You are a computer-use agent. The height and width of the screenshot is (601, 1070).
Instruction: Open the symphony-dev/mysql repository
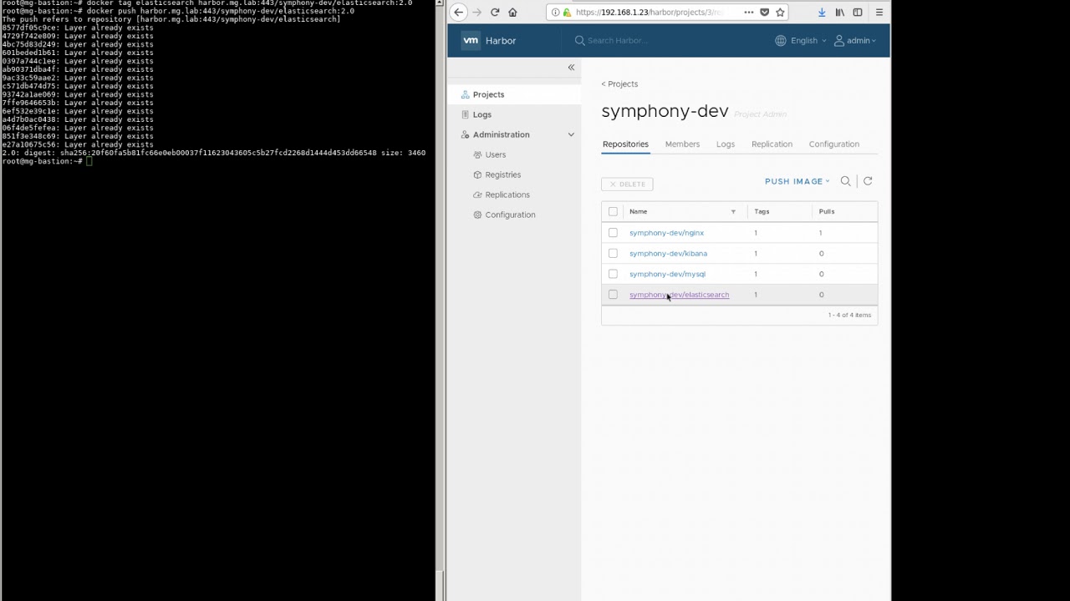click(x=667, y=274)
